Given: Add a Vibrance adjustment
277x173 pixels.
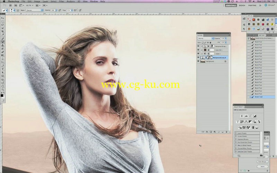Looking at the screenshot, I should pyautogui.click(x=238, y=122).
